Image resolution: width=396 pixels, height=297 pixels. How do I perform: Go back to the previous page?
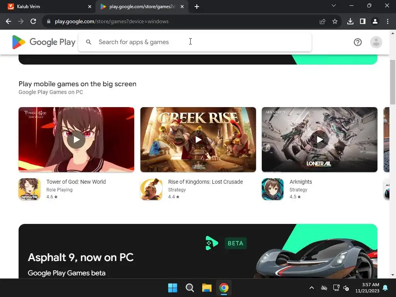pyautogui.click(x=9, y=22)
